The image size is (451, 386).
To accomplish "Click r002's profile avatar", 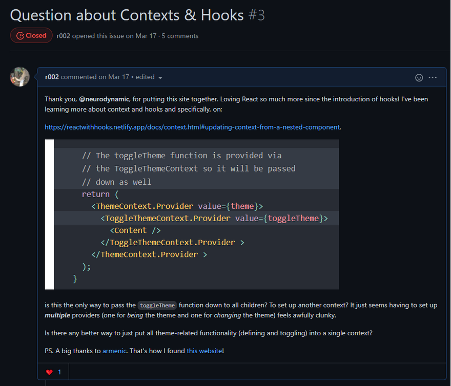I will (20, 77).
